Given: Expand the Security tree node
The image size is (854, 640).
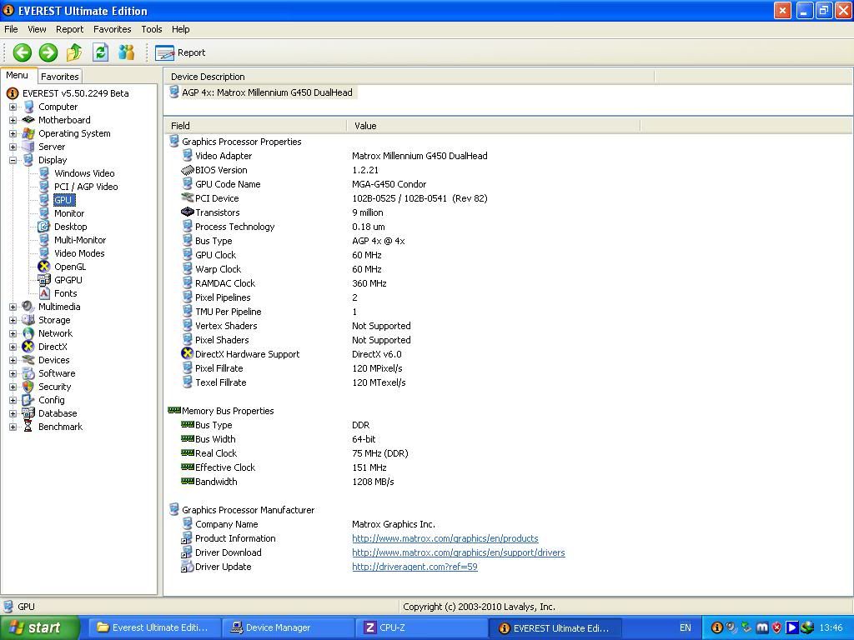Looking at the screenshot, I should [x=13, y=387].
